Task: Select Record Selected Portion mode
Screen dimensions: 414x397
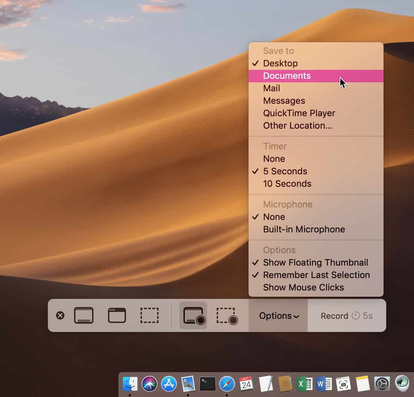Action: tap(227, 316)
